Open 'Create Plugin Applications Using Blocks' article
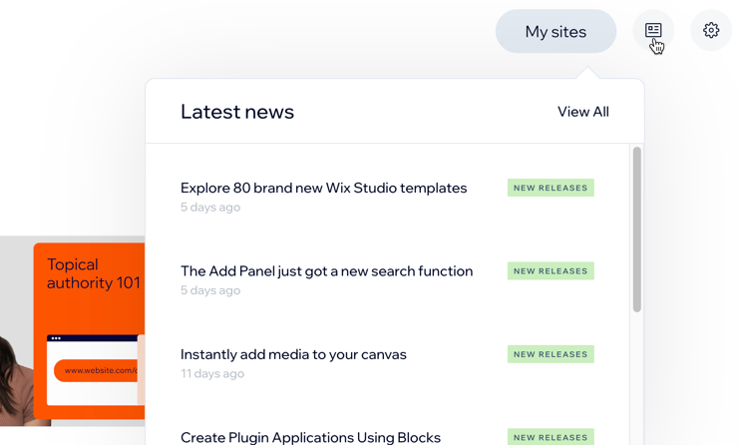 (310, 437)
